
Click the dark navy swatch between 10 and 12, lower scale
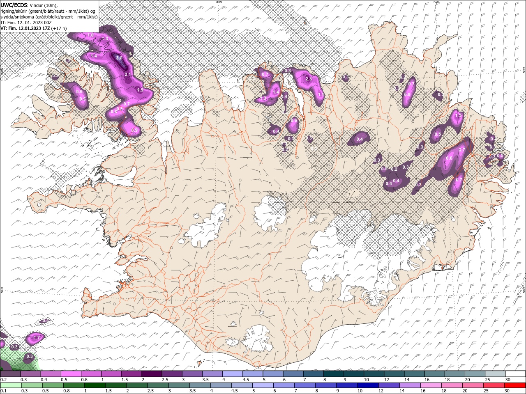[x=367, y=385]
